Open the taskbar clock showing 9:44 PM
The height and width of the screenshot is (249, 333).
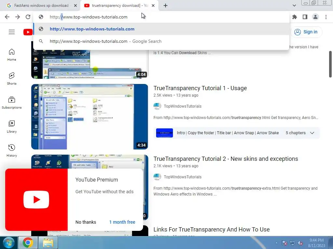pyautogui.click(x=316, y=243)
